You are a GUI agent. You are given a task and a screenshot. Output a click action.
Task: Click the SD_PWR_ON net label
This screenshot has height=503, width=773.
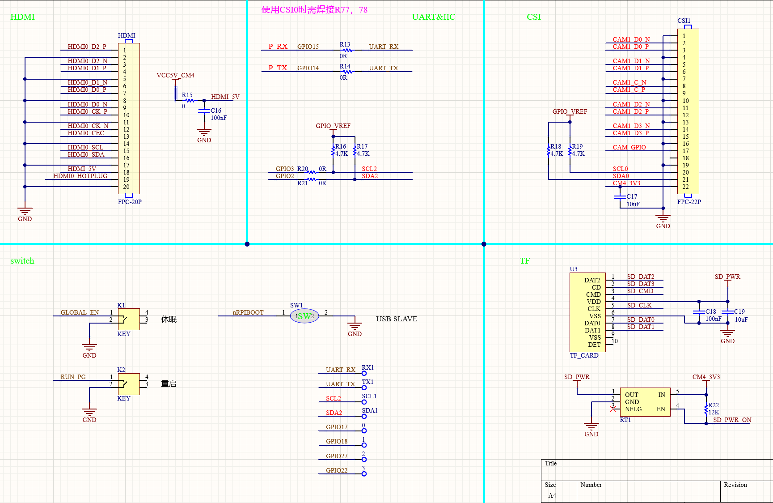[732, 420]
